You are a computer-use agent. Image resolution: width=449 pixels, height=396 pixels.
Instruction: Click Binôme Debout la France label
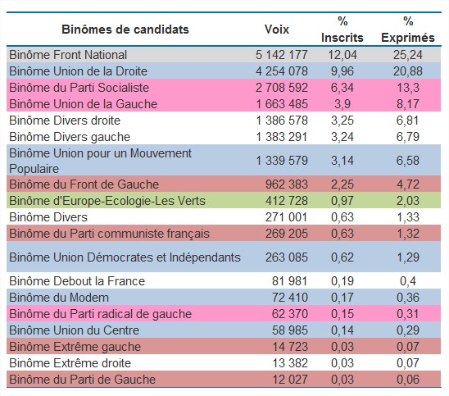[x=77, y=281]
